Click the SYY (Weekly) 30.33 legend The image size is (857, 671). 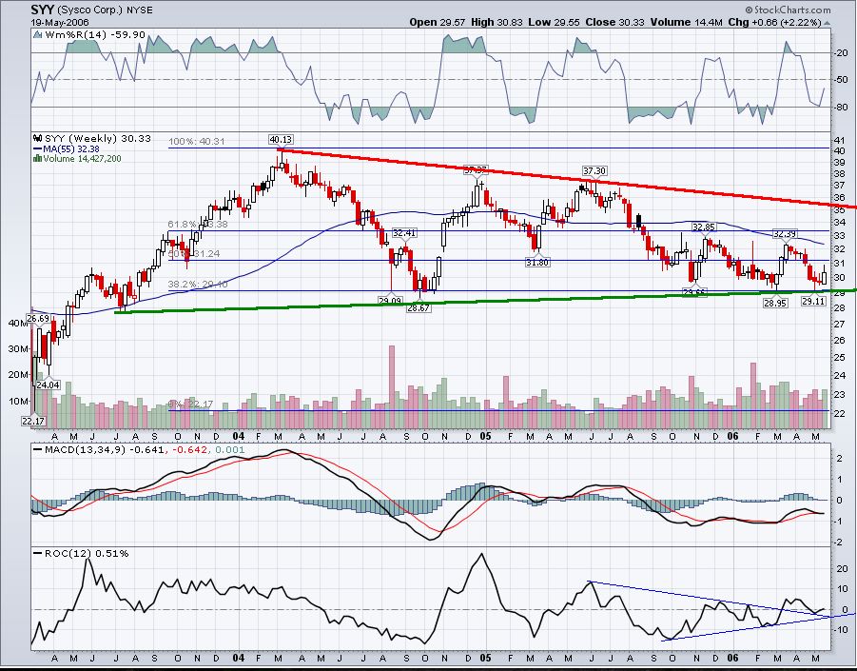(97, 138)
